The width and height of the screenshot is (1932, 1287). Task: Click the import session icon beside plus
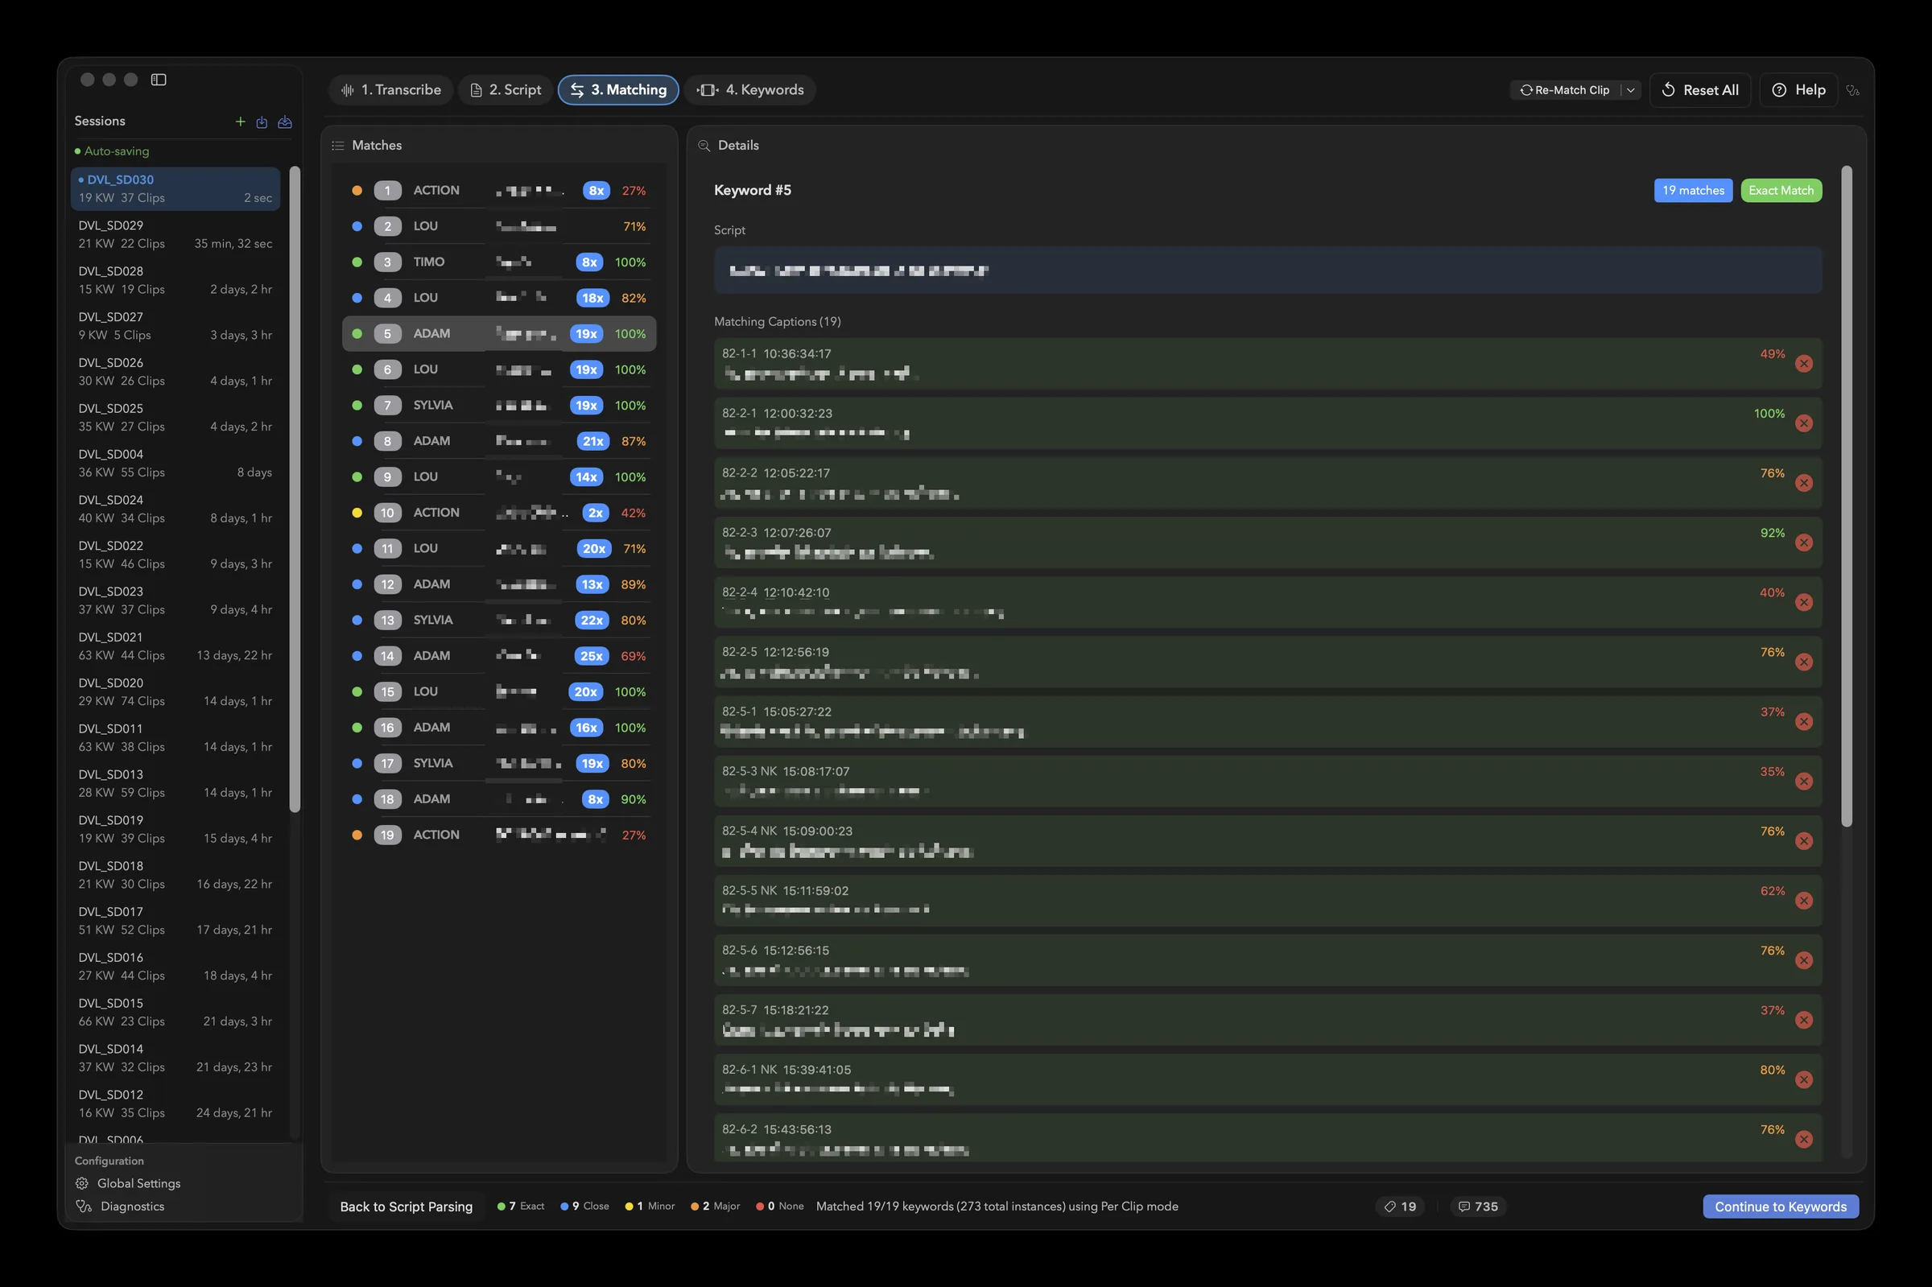coord(262,122)
